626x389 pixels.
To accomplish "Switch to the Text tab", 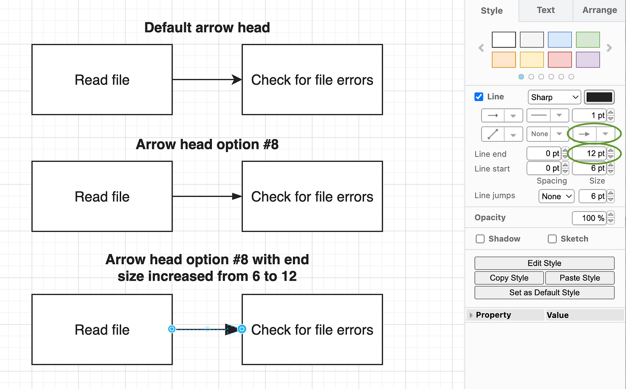I will [x=545, y=10].
